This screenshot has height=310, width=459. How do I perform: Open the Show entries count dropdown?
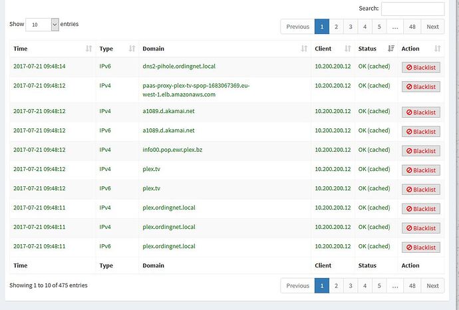point(42,24)
